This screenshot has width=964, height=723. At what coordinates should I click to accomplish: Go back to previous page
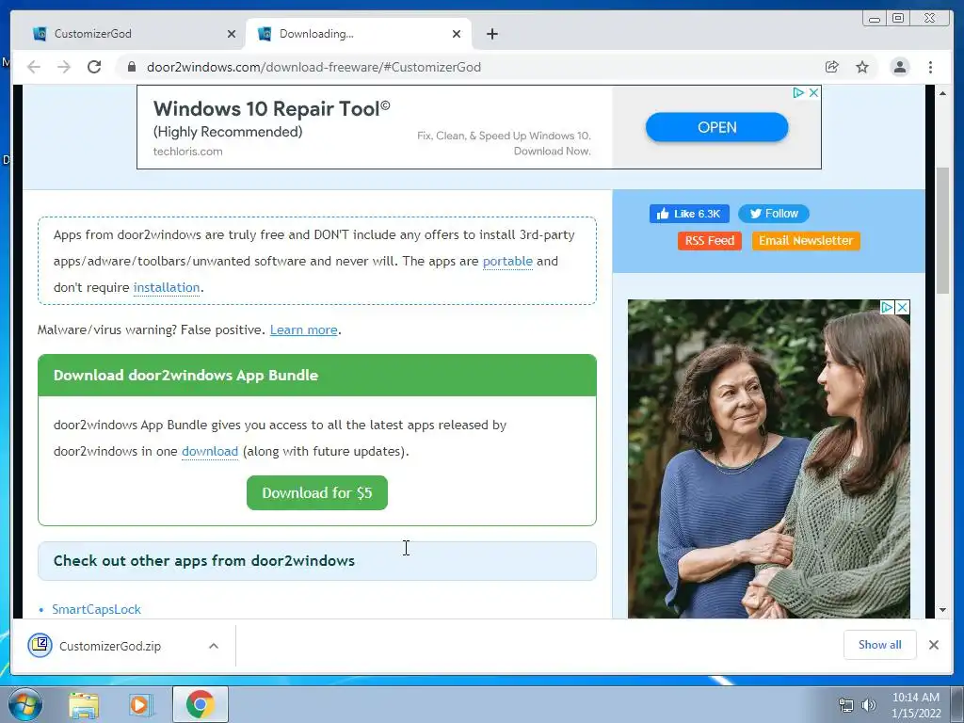pos(34,67)
